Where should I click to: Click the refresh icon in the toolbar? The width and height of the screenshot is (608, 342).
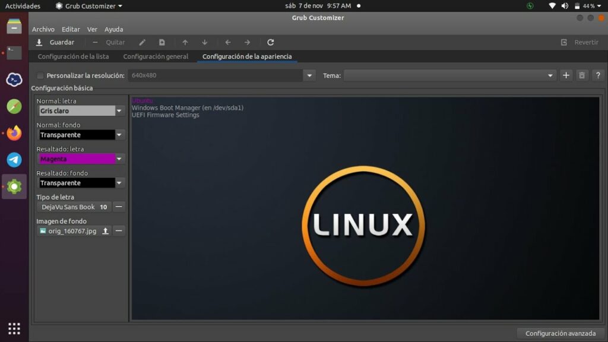[x=271, y=42]
